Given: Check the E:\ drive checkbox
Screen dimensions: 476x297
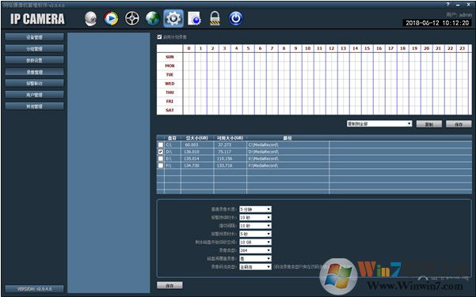Looking at the screenshot, I should tap(161, 159).
